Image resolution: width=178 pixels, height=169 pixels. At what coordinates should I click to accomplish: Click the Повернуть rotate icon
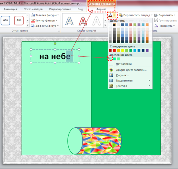(156, 26)
